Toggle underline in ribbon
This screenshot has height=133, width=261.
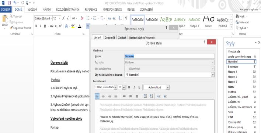[x=45, y=26]
